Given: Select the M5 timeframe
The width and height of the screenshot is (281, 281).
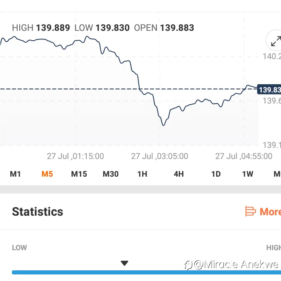Looking at the screenshot, I should [x=47, y=174].
